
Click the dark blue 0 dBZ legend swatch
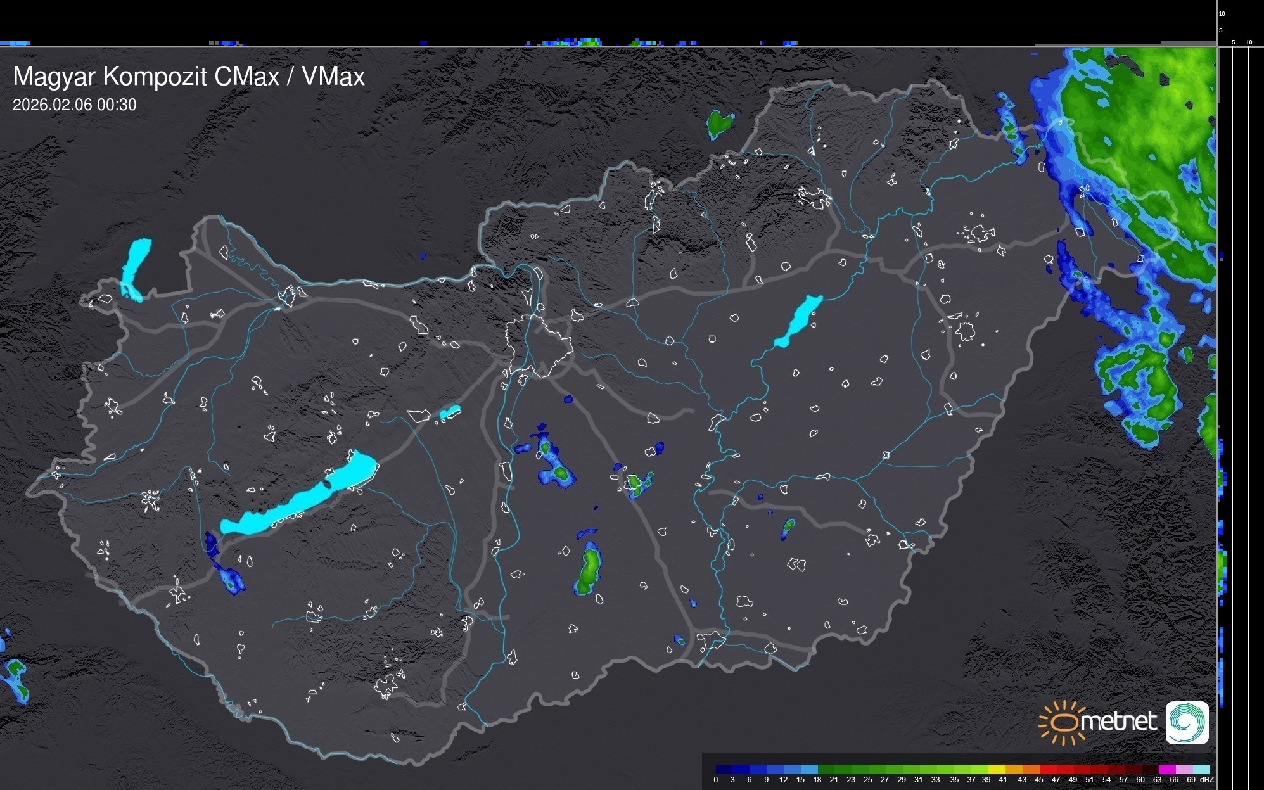[x=724, y=769]
